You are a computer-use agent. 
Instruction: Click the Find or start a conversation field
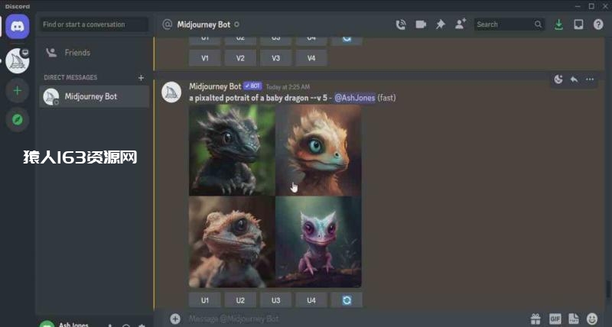click(x=94, y=24)
